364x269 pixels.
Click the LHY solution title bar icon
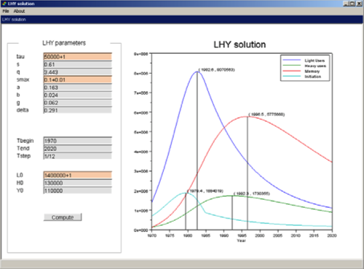[x=4, y=4]
